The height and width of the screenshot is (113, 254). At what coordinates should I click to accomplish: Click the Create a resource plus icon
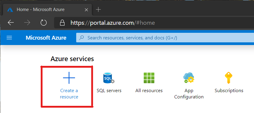tap(69, 78)
